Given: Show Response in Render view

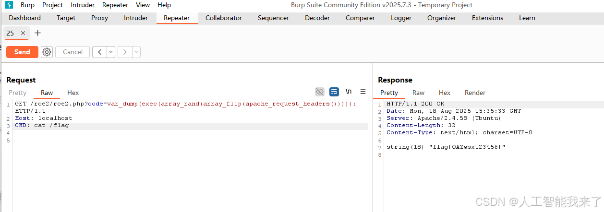Looking at the screenshot, I should [475, 93].
